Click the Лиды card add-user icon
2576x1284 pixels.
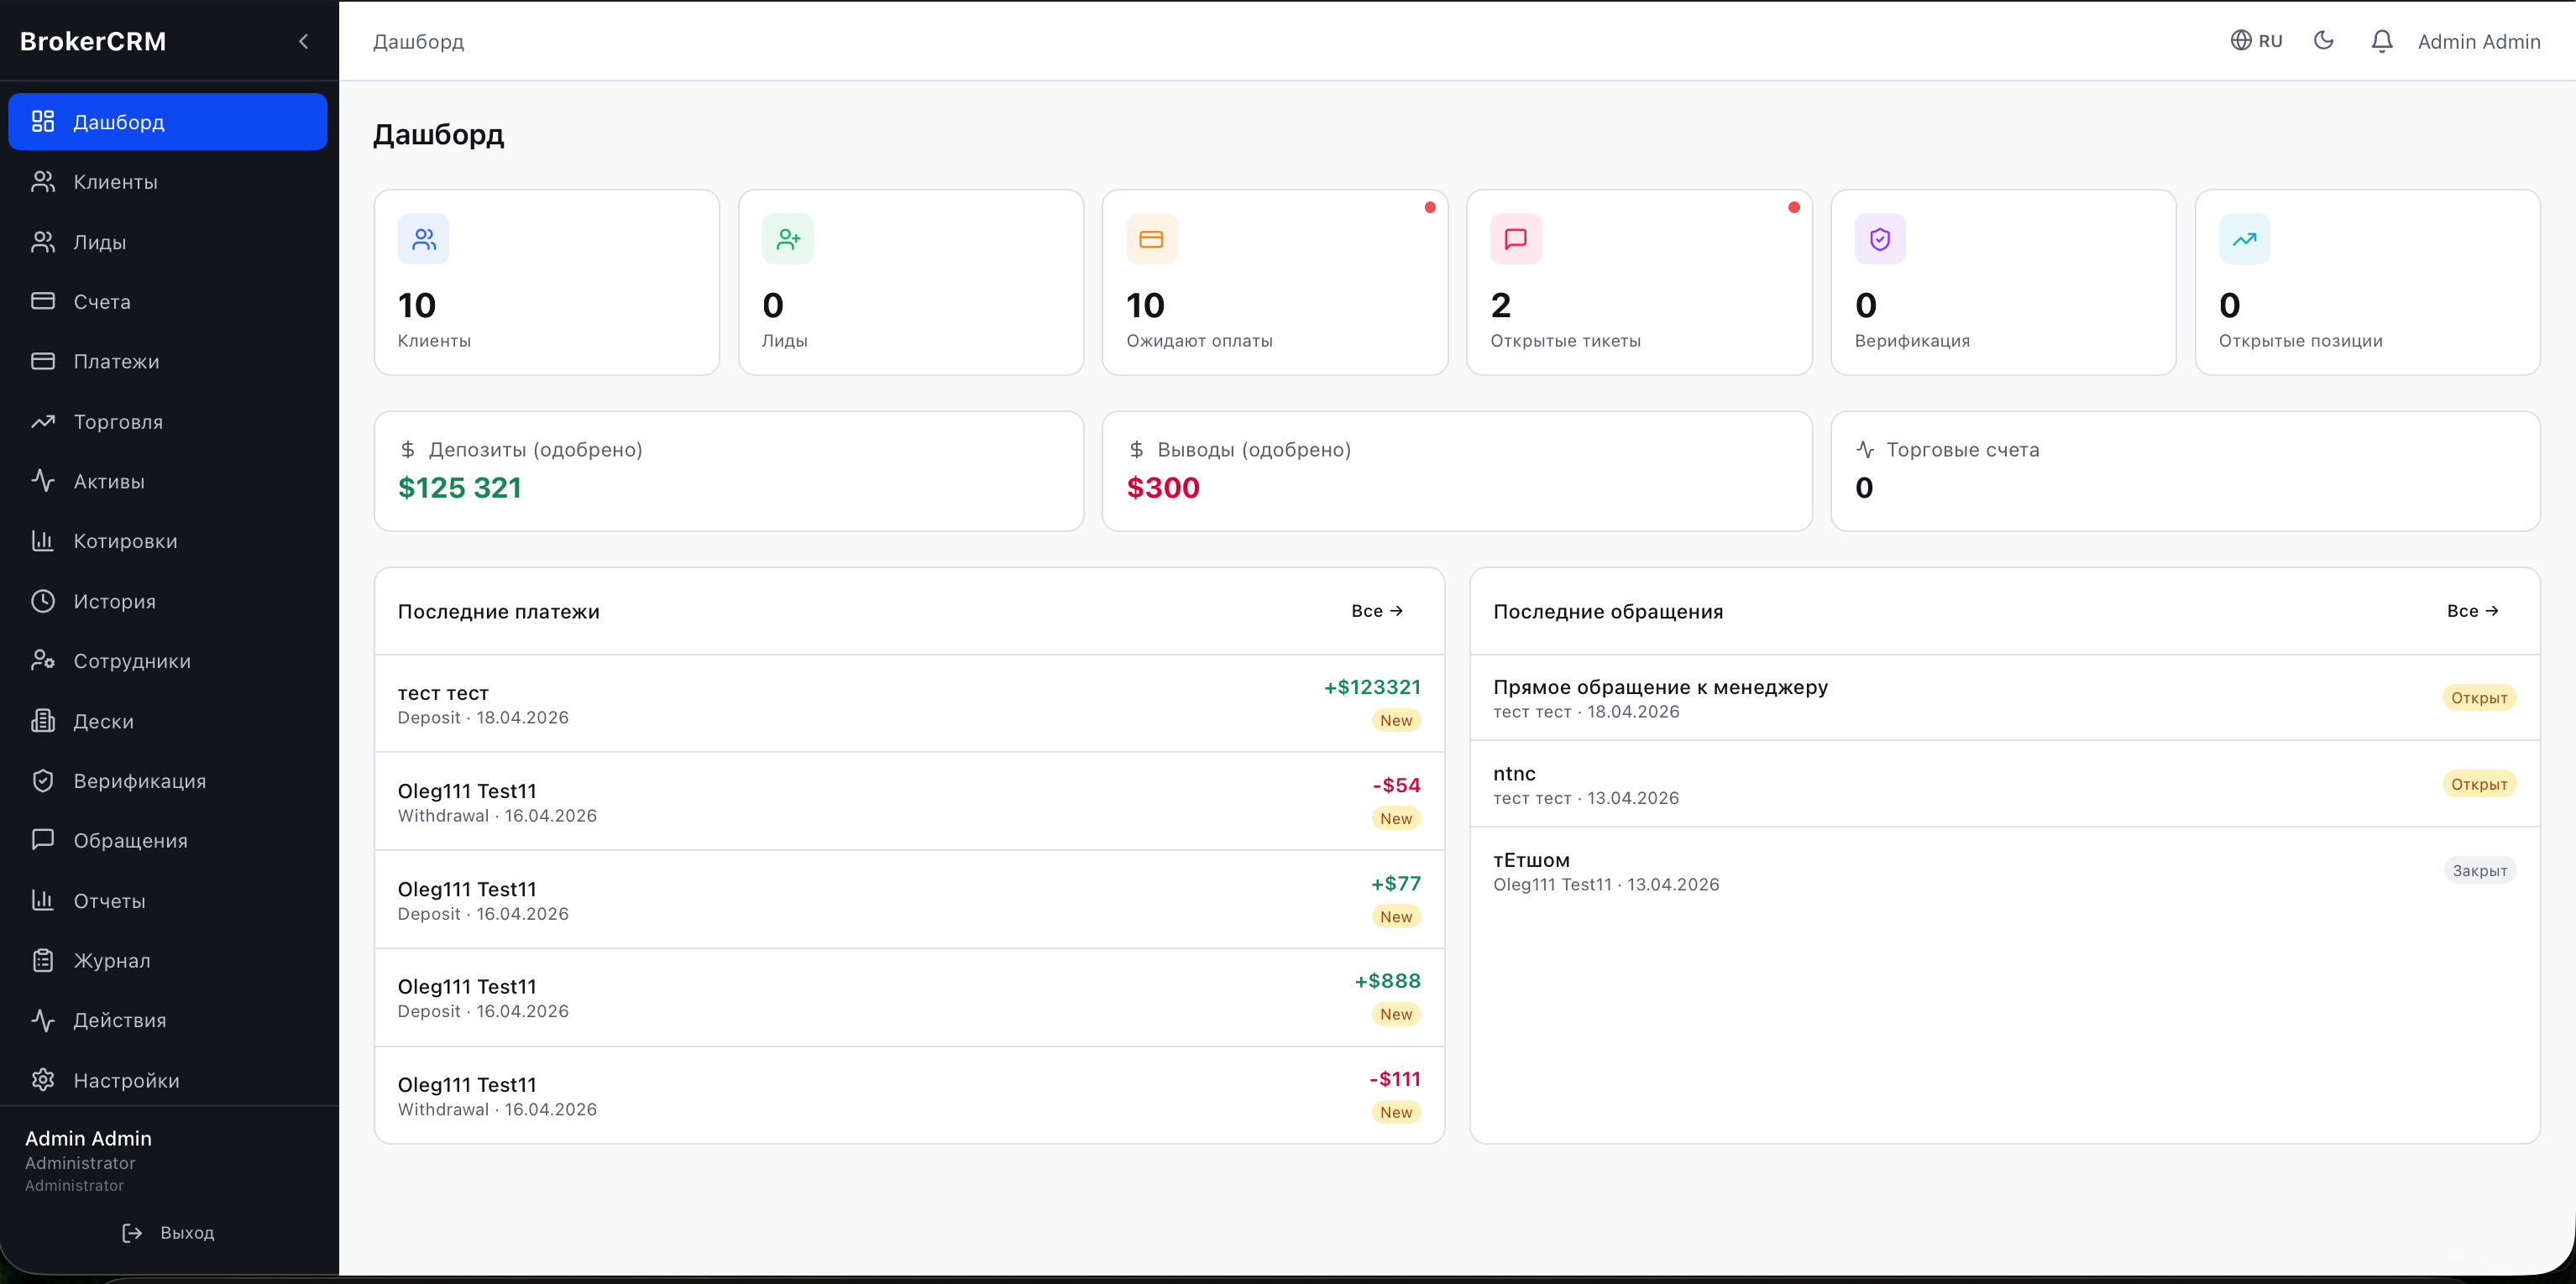787,239
